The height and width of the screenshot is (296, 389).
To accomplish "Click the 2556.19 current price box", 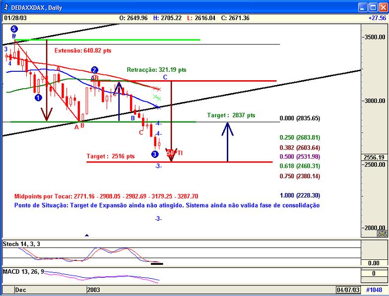I will click(374, 157).
